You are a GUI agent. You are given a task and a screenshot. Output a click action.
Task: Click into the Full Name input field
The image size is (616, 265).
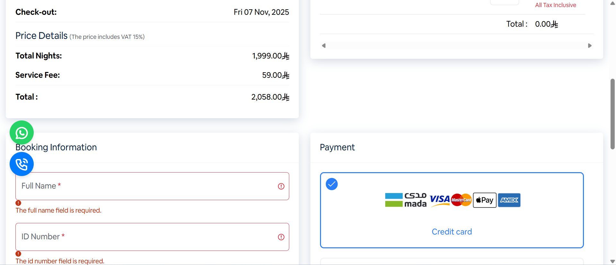coord(152,186)
